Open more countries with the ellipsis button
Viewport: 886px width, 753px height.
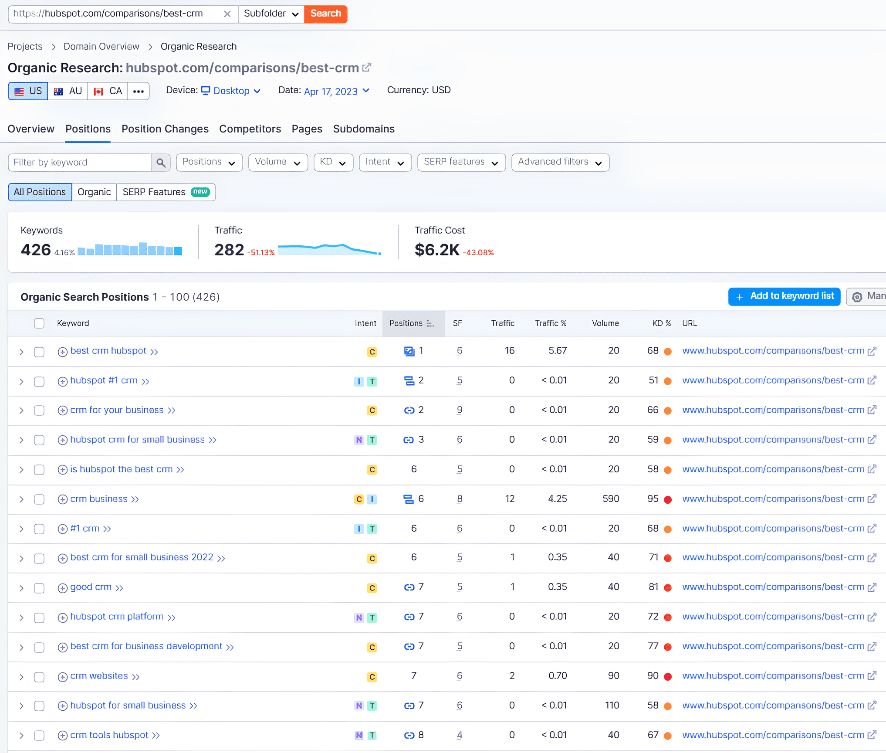click(x=139, y=91)
